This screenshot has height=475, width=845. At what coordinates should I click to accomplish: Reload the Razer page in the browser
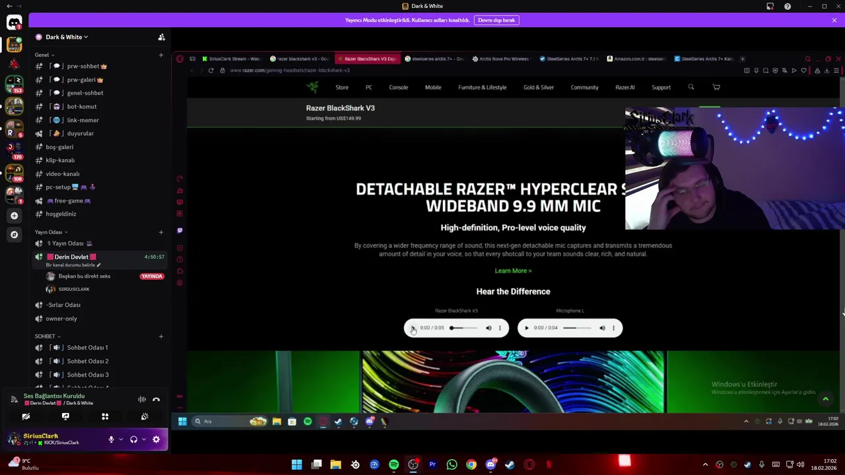coord(211,70)
